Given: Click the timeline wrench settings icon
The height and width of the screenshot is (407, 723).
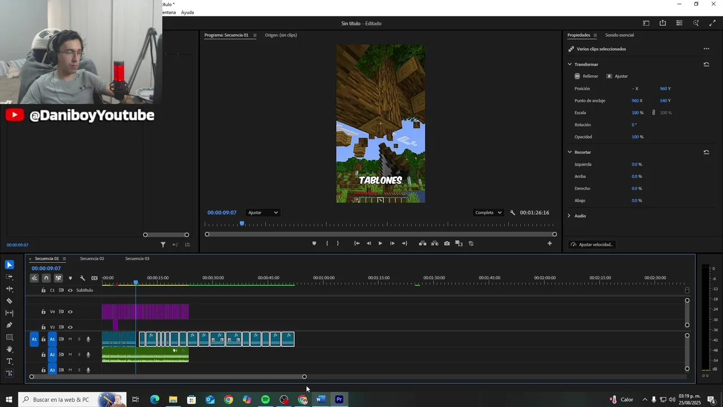Looking at the screenshot, I should (x=82, y=278).
